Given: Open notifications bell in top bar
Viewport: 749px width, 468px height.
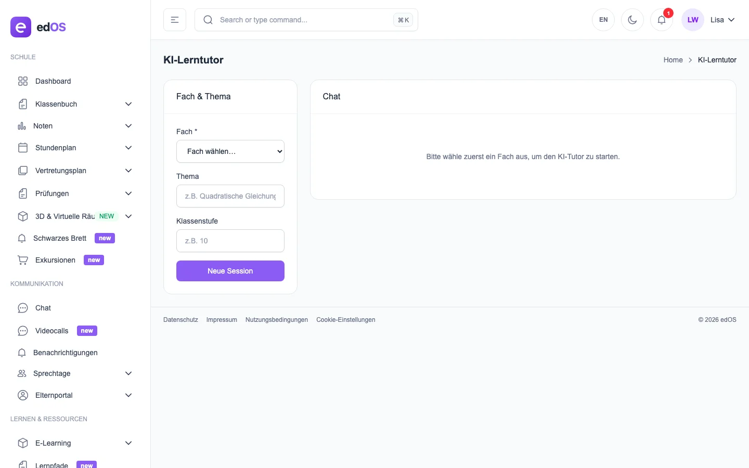Looking at the screenshot, I should pyautogui.click(x=662, y=20).
